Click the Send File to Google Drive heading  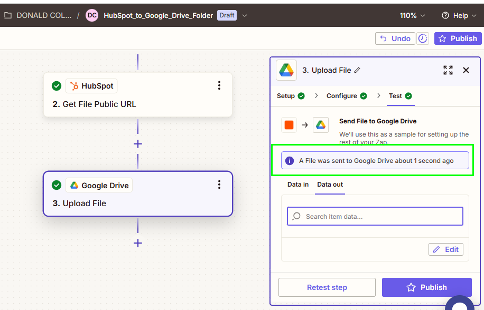tap(378, 121)
